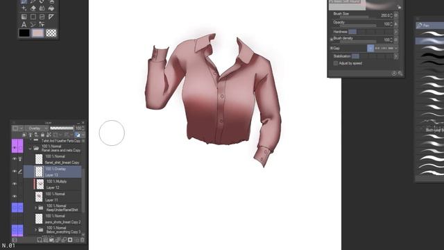Select the Blend tool in the toolbox
Image resolution: width=444 pixels, height=250 pixels.
point(42,8)
